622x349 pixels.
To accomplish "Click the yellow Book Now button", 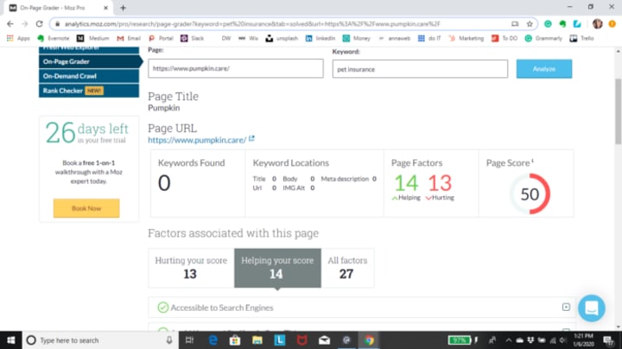I will point(86,208).
